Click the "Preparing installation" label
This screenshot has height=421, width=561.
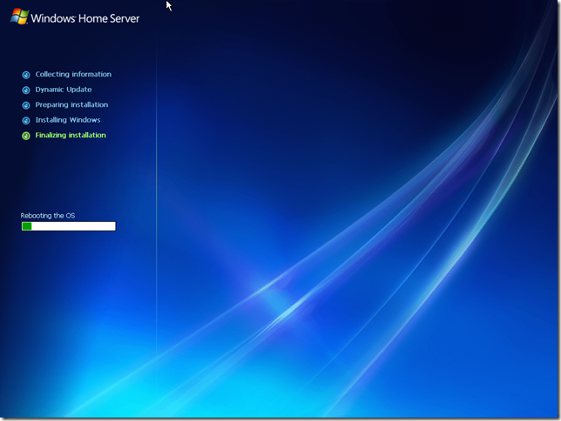tap(71, 105)
